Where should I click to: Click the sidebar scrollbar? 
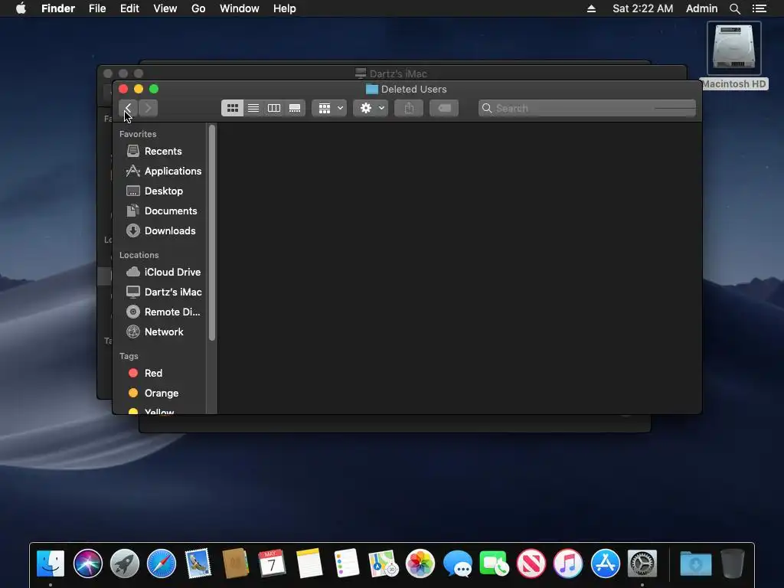212,233
